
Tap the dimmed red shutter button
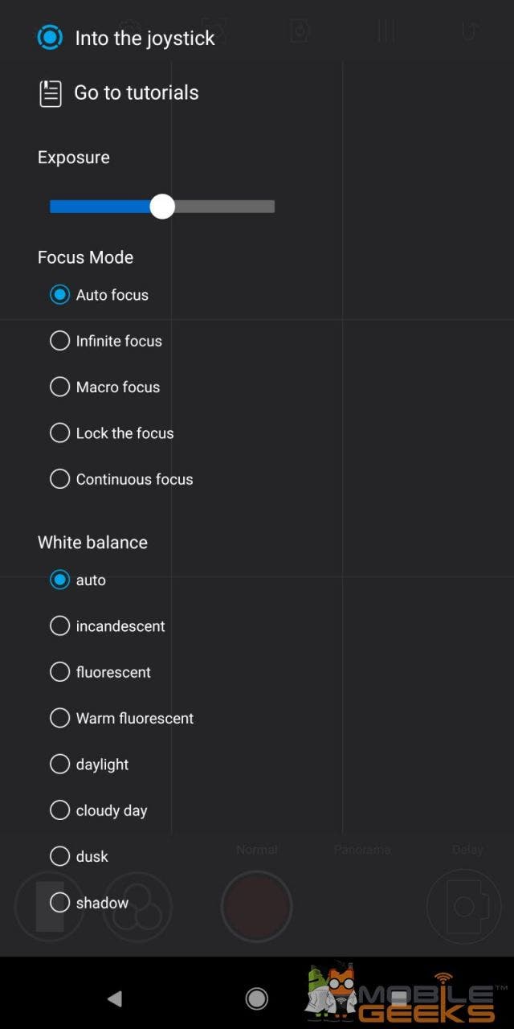click(x=256, y=907)
